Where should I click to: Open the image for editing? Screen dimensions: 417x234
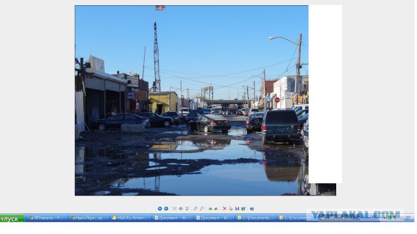pos(243,209)
